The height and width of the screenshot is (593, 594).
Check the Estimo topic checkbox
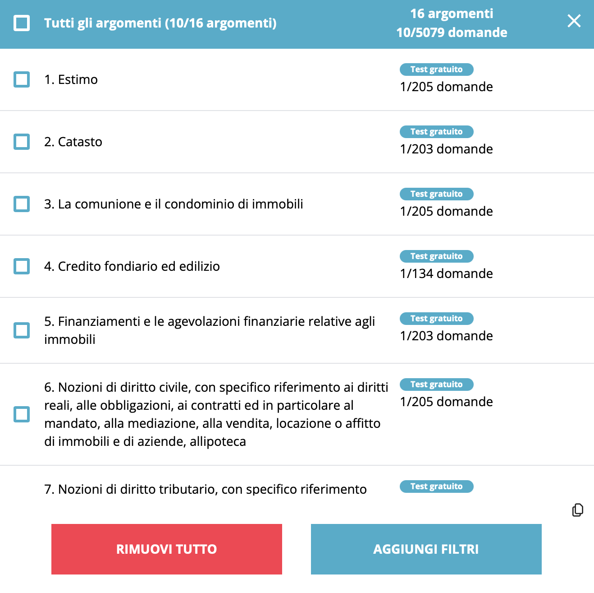[22, 79]
